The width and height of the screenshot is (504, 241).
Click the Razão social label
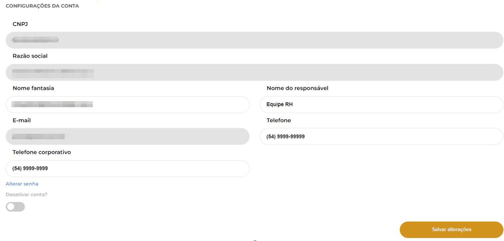coord(30,56)
